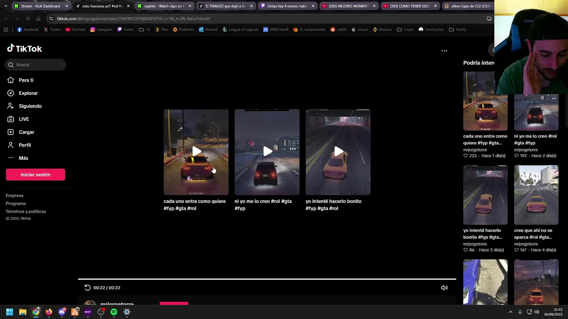
Task: Open the YK bookmark folder
Action: coord(145,30)
